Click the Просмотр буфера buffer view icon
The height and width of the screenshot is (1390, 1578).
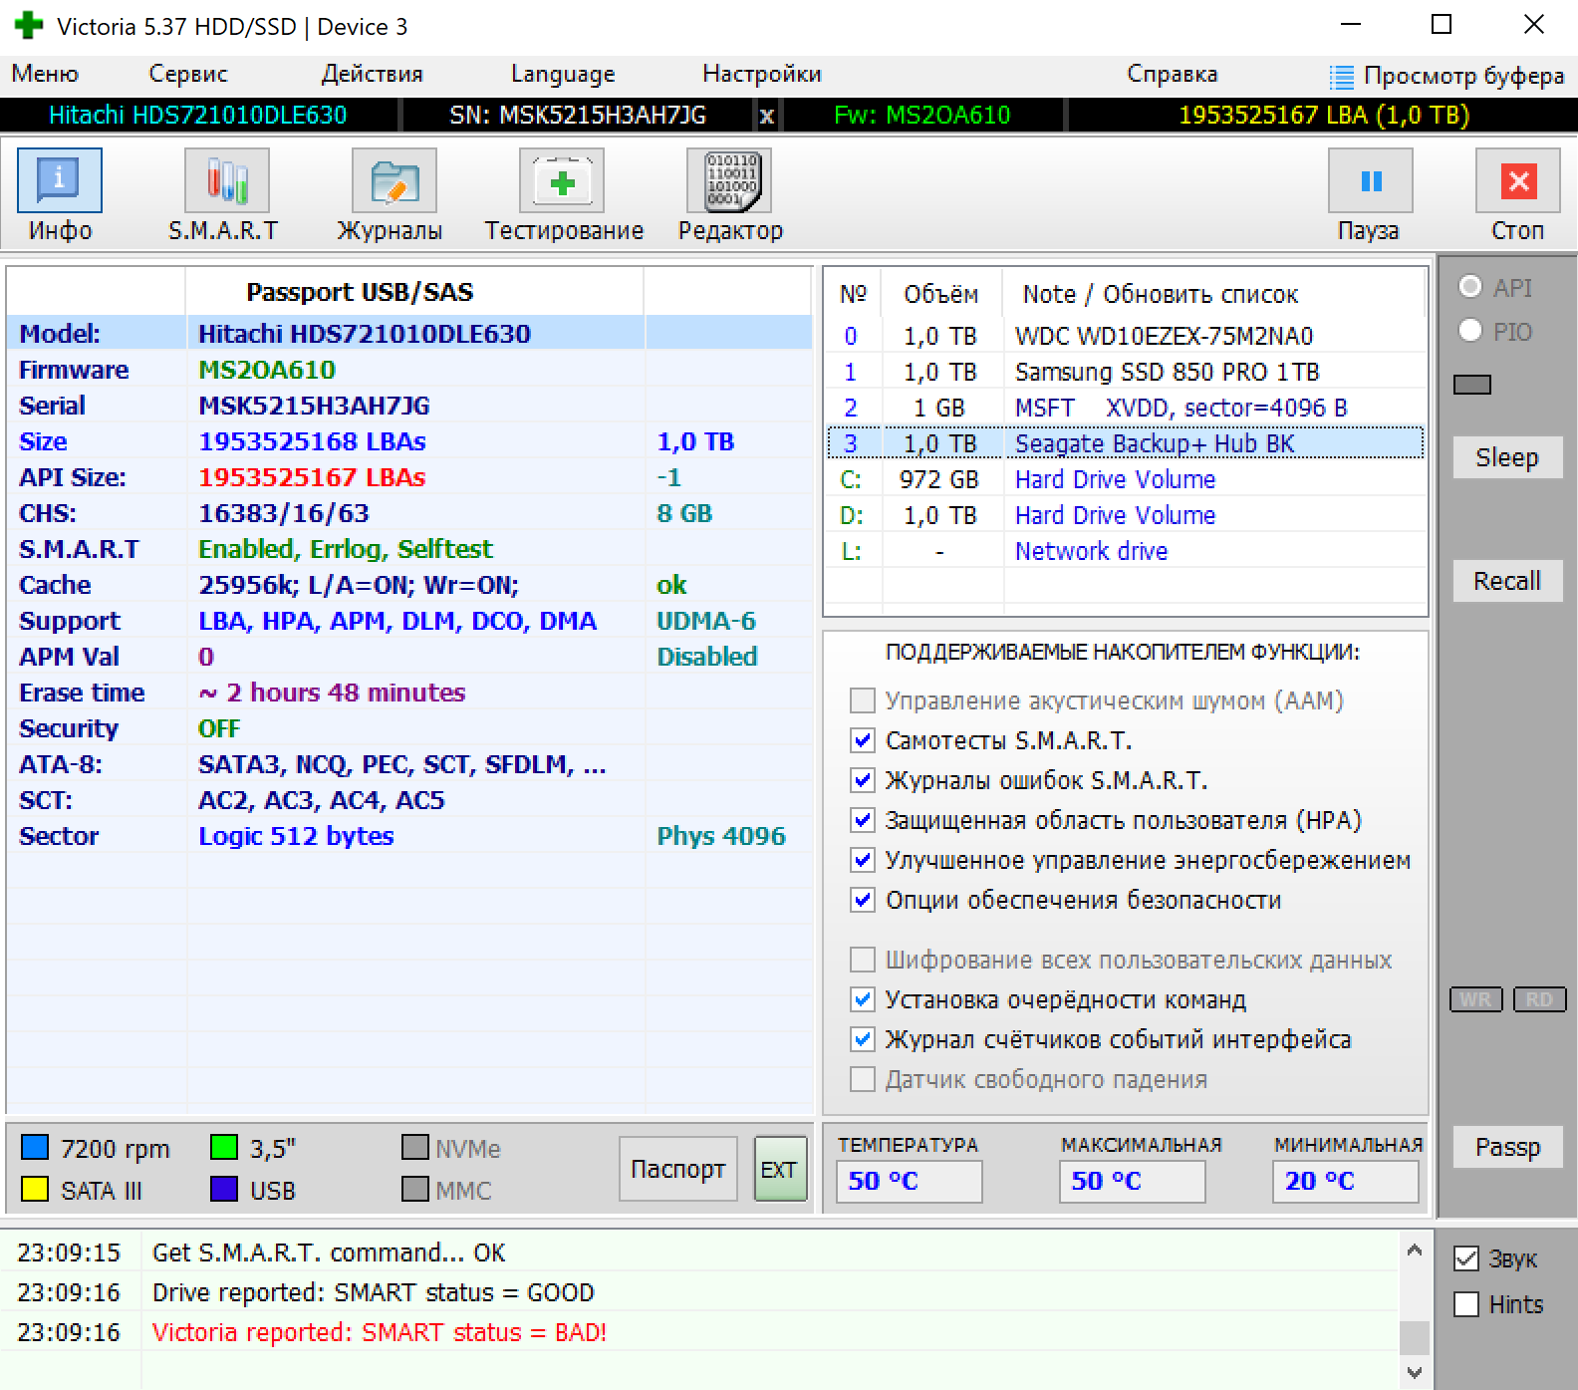click(1343, 77)
